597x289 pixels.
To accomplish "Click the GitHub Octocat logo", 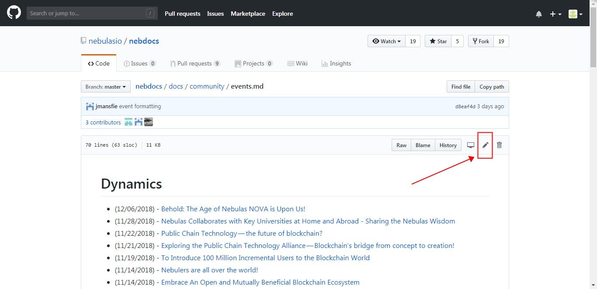I will coord(14,13).
